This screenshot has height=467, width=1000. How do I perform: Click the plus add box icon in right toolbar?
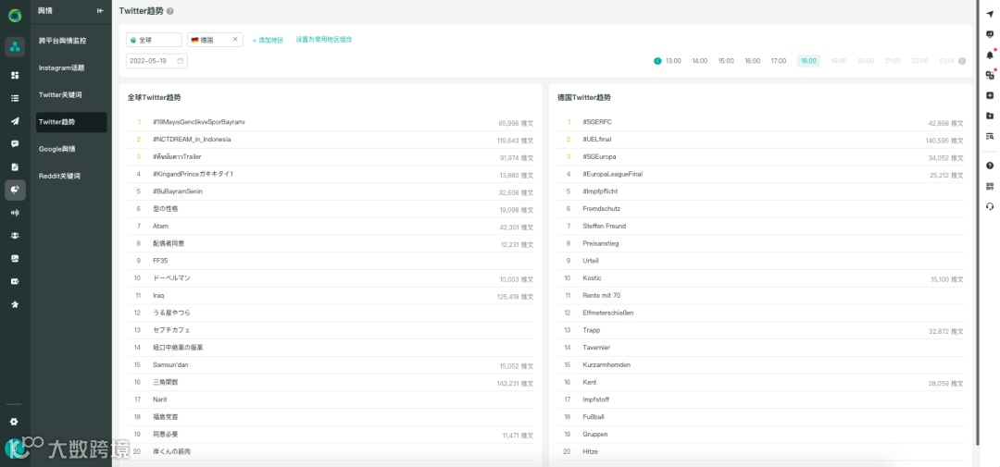[990, 95]
